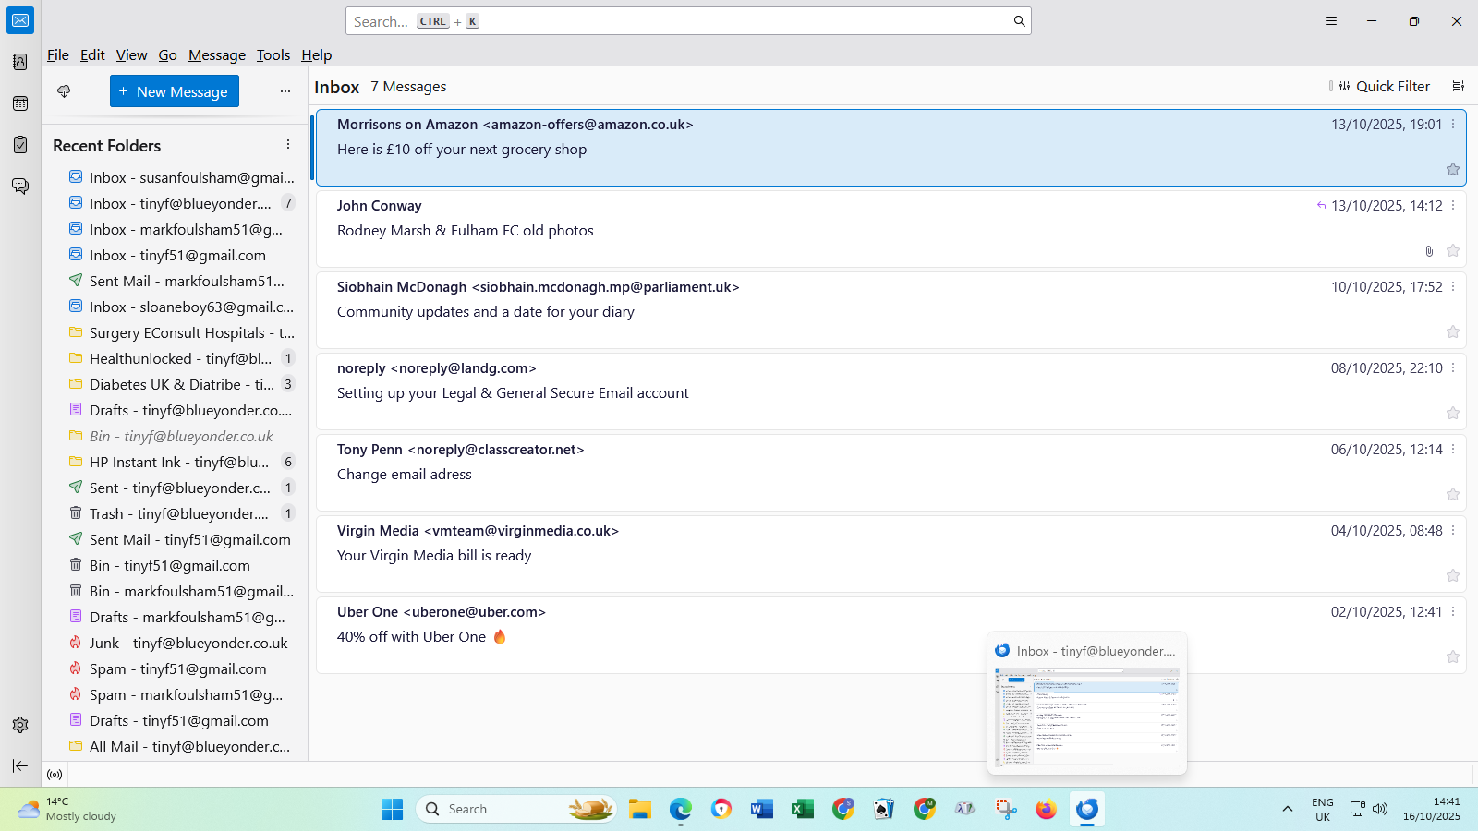Open Firefox from the taskbar
Image resolution: width=1478 pixels, height=831 pixels.
tap(1046, 809)
